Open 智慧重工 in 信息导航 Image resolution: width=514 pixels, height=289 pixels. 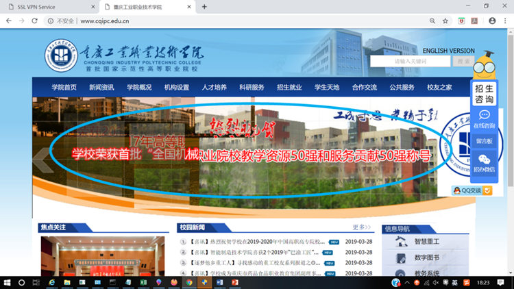pos(426,242)
